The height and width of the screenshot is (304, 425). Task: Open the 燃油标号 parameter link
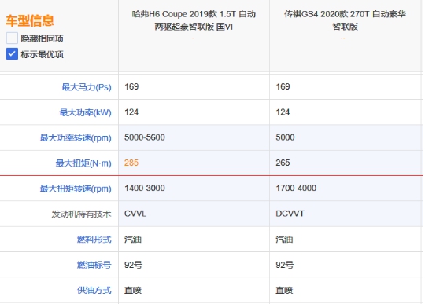(x=94, y=265)
